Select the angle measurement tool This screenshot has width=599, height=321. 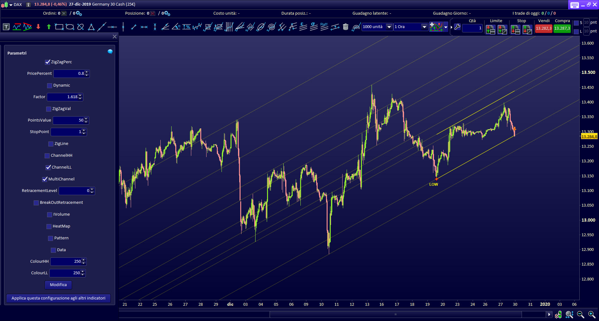tap(176, 27)
